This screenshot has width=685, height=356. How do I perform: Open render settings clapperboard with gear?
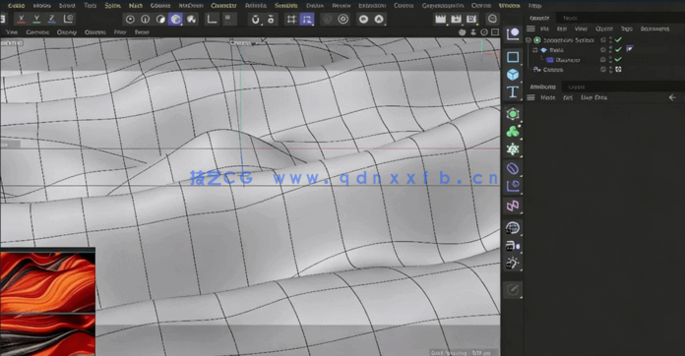tap(471, 19)
